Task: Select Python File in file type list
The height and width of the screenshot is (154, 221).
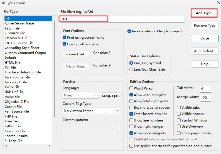Action: click(x=13, y=126)
